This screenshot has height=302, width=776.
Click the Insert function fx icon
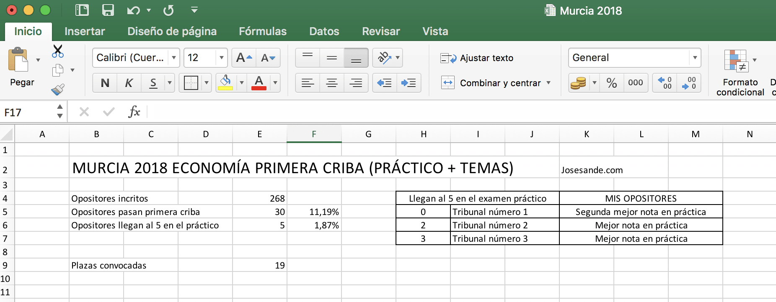[134, 112]
